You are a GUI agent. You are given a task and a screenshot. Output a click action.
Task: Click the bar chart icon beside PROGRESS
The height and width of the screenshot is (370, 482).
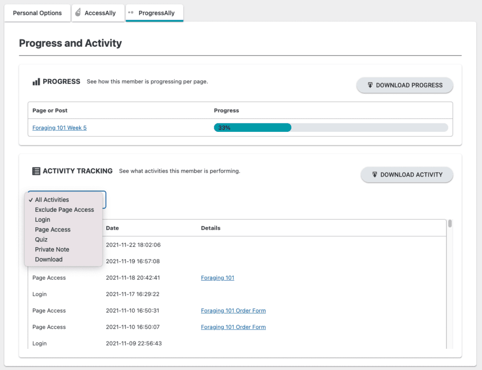pos(37,81)
